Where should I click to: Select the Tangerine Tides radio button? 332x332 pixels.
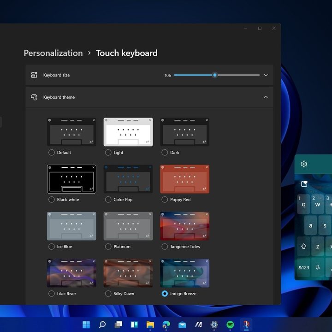tap(165, 246)
